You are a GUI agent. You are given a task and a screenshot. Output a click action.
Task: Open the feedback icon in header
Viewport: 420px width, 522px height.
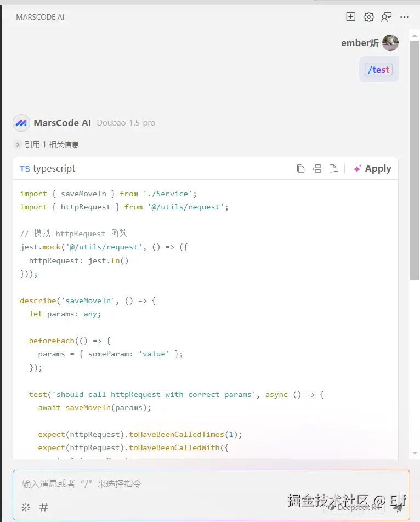click(x=387, y=17)
